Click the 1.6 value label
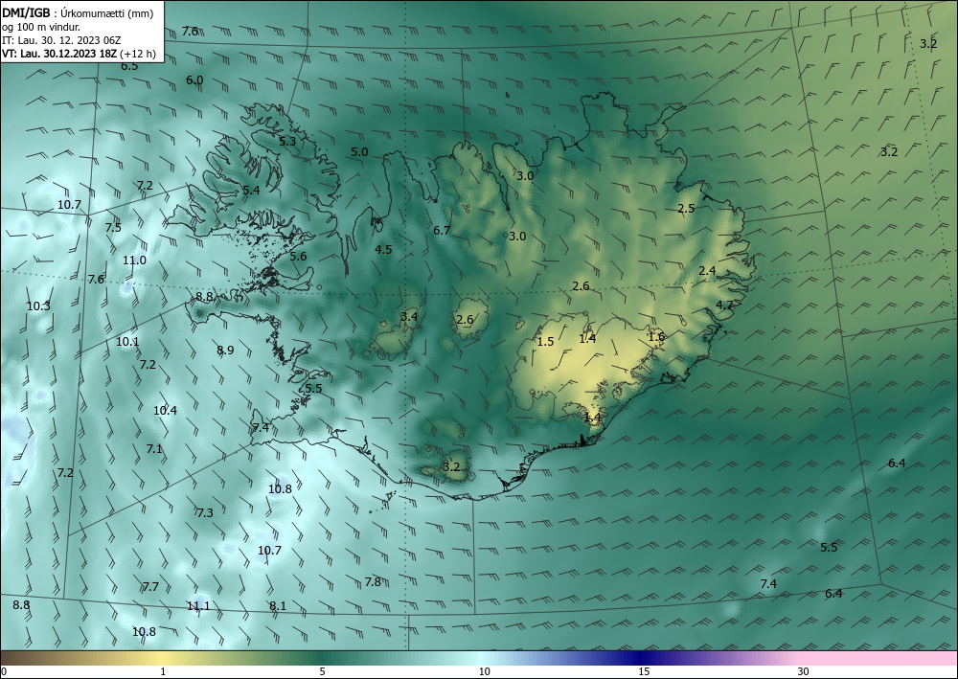 [656, 336]
